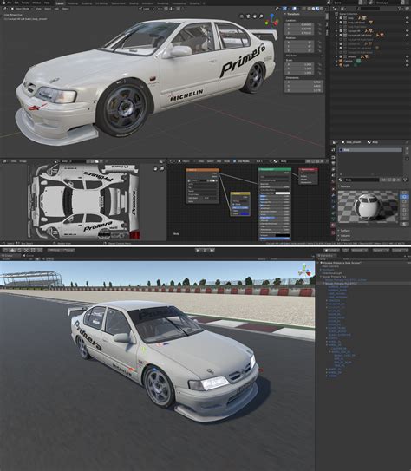Open the Render menu in Blender
Viewport: 411px width, 471px height.
tap(25, 3)
